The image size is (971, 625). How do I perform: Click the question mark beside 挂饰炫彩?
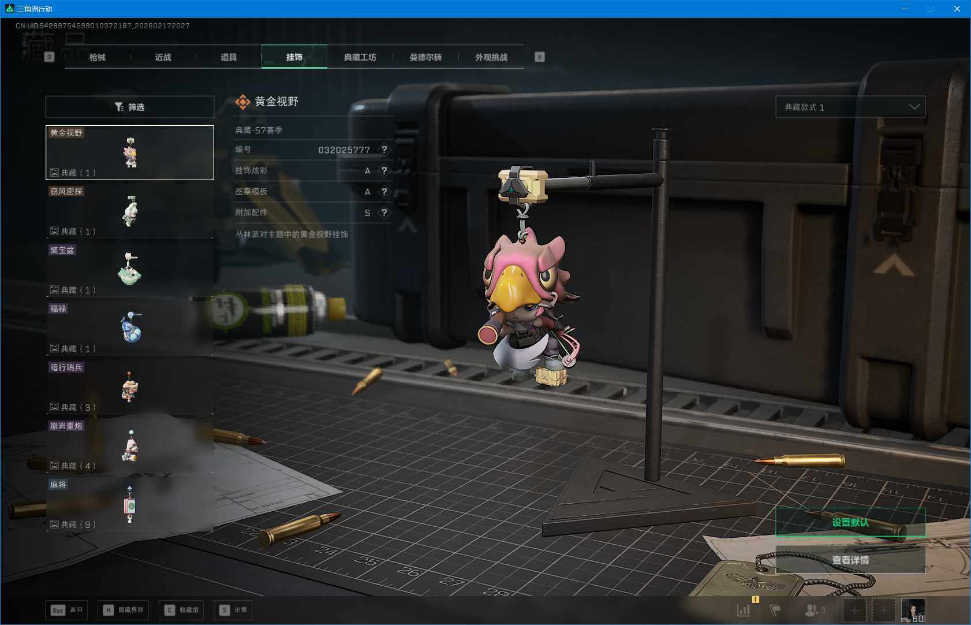(384, 171)
